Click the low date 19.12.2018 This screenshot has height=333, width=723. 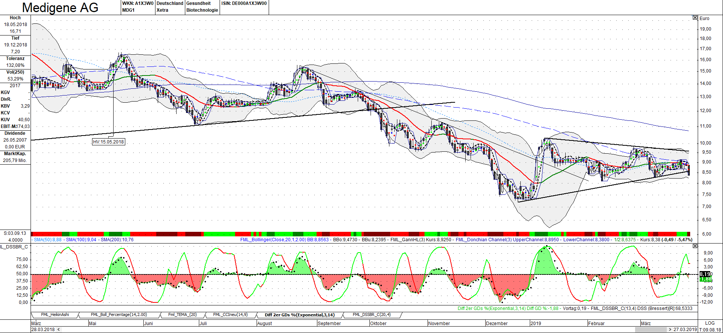(15, 45)
